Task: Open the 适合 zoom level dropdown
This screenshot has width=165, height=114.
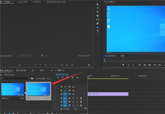Action: [126, 55]
